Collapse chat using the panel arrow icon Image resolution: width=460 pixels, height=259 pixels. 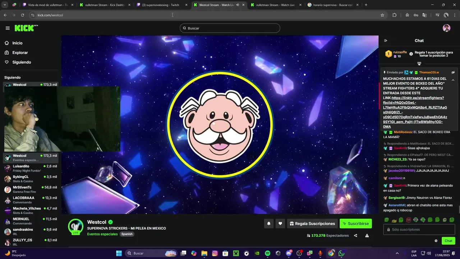tap(386, 41)
